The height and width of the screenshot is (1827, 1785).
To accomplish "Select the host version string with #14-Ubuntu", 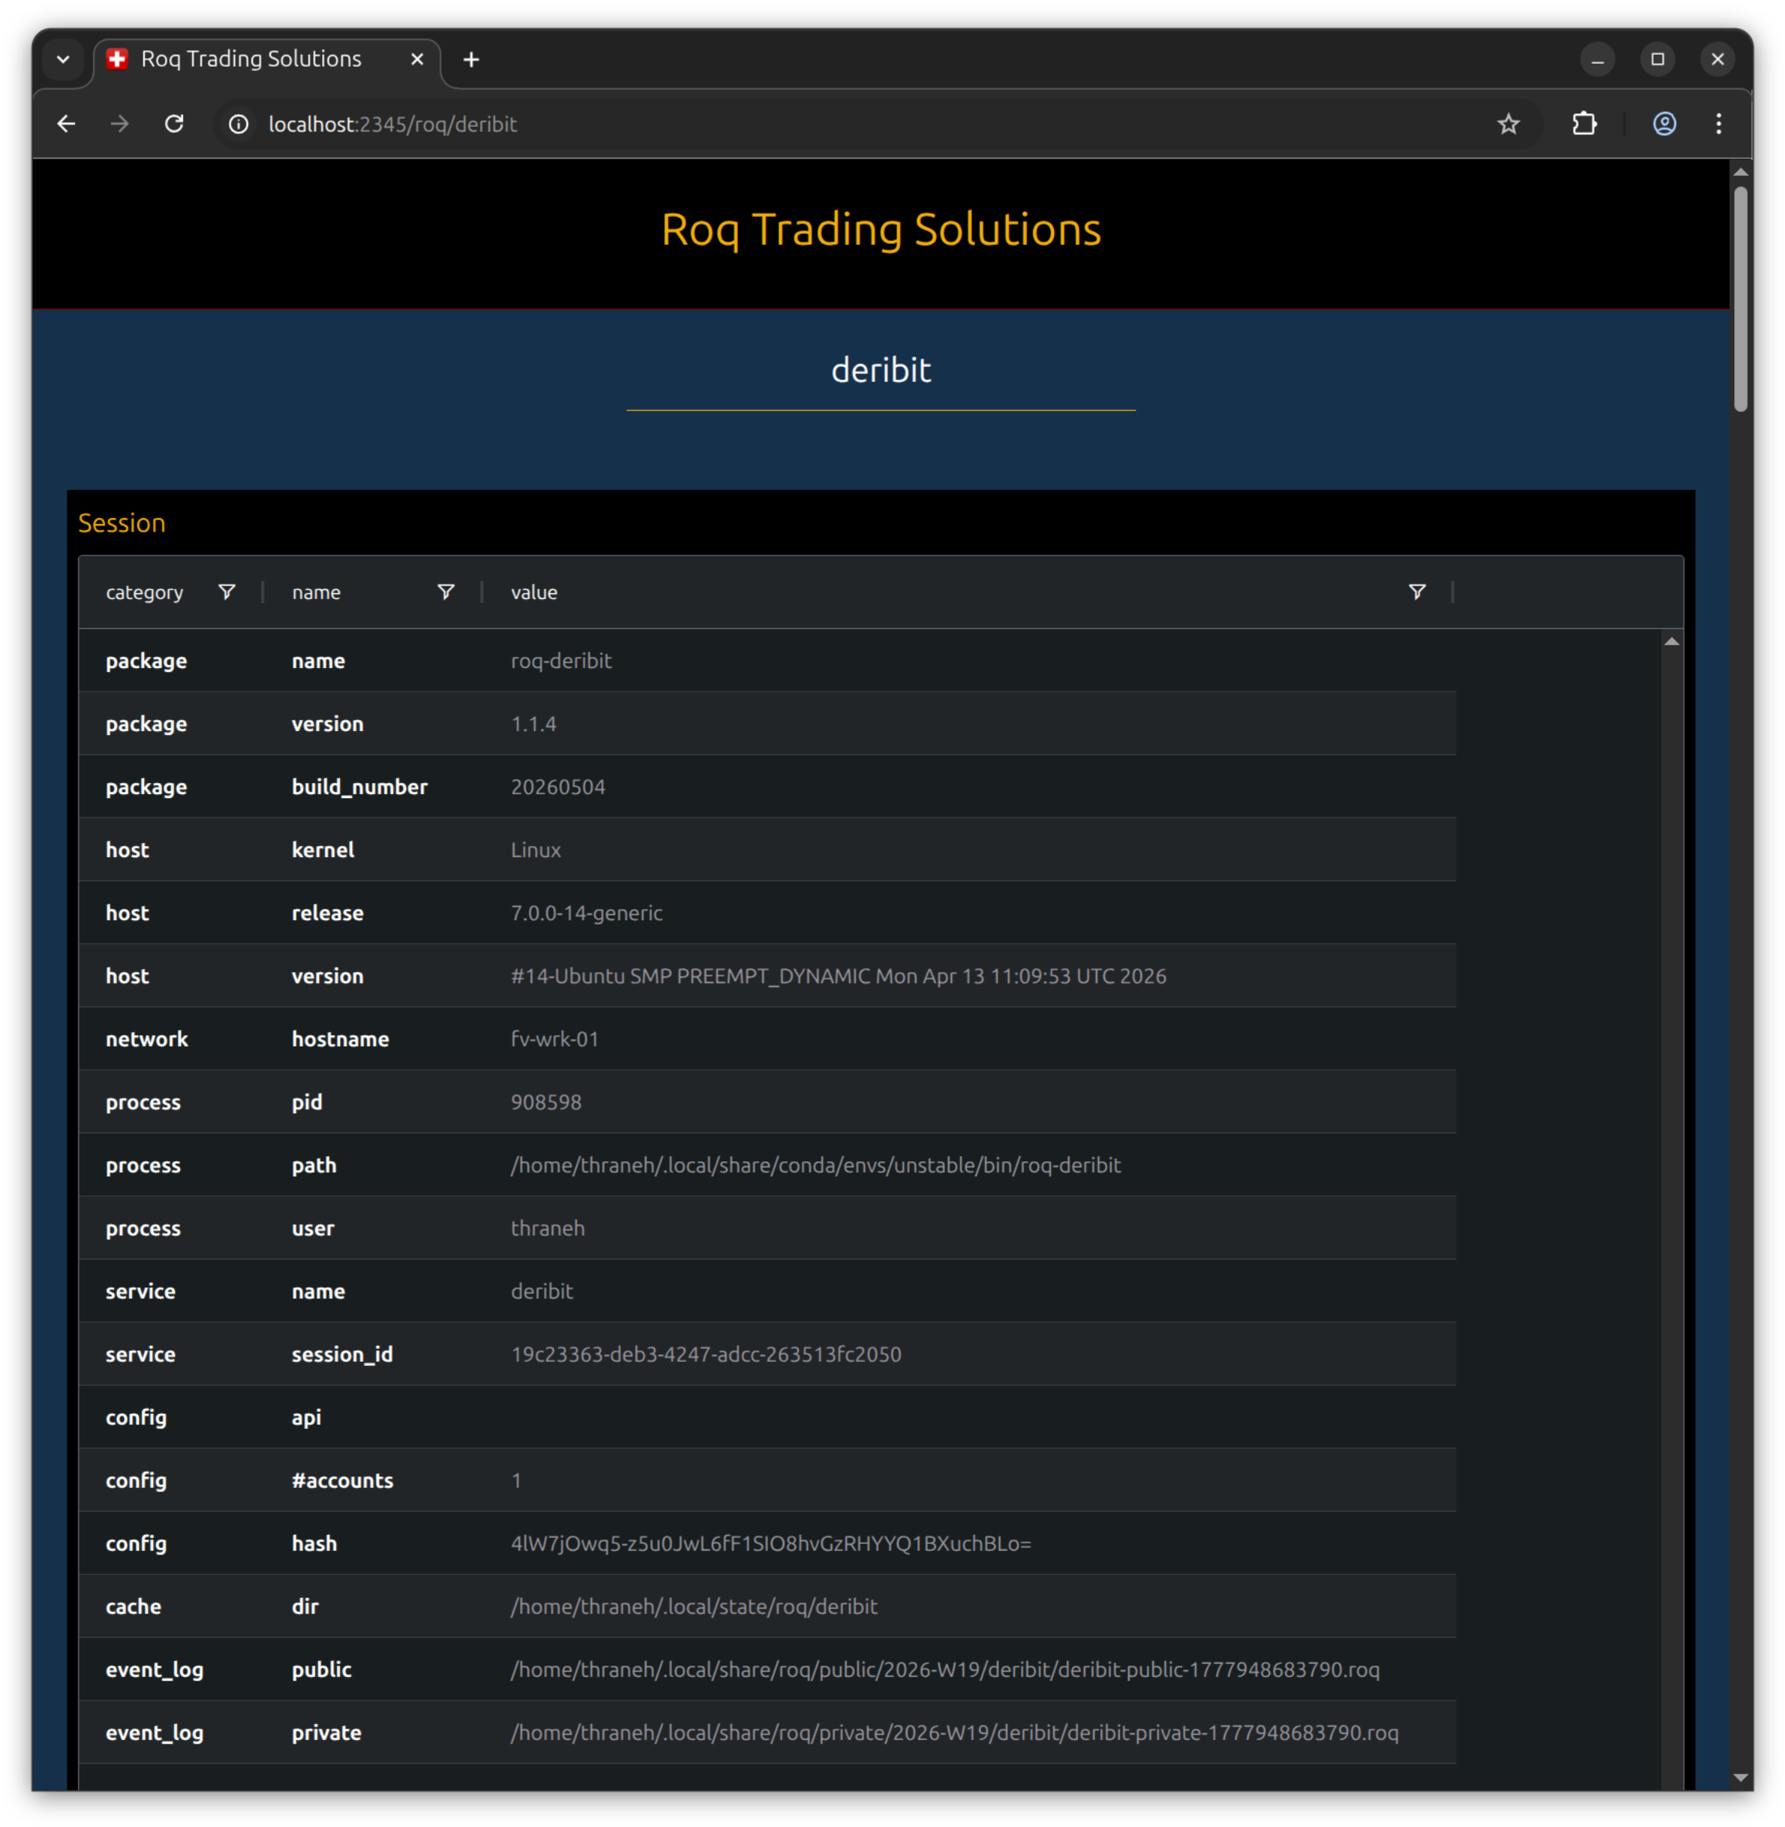I will coord(838,976).
